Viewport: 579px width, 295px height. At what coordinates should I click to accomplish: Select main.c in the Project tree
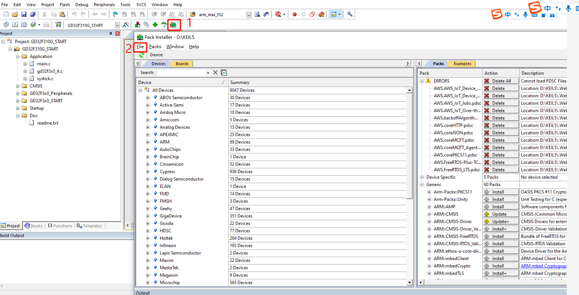(x=44, y=64)
